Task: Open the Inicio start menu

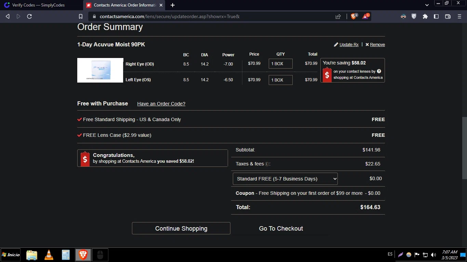Action: [11, 254]
